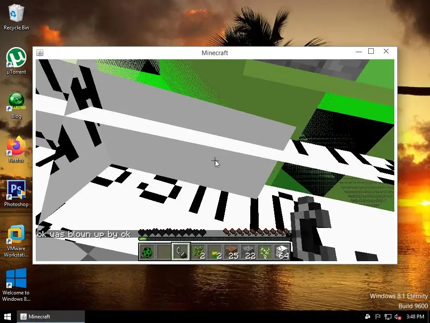Screen dimensions: 430x323
Task: Select the oak sapling hotbar slot
Action: [198, 252]
